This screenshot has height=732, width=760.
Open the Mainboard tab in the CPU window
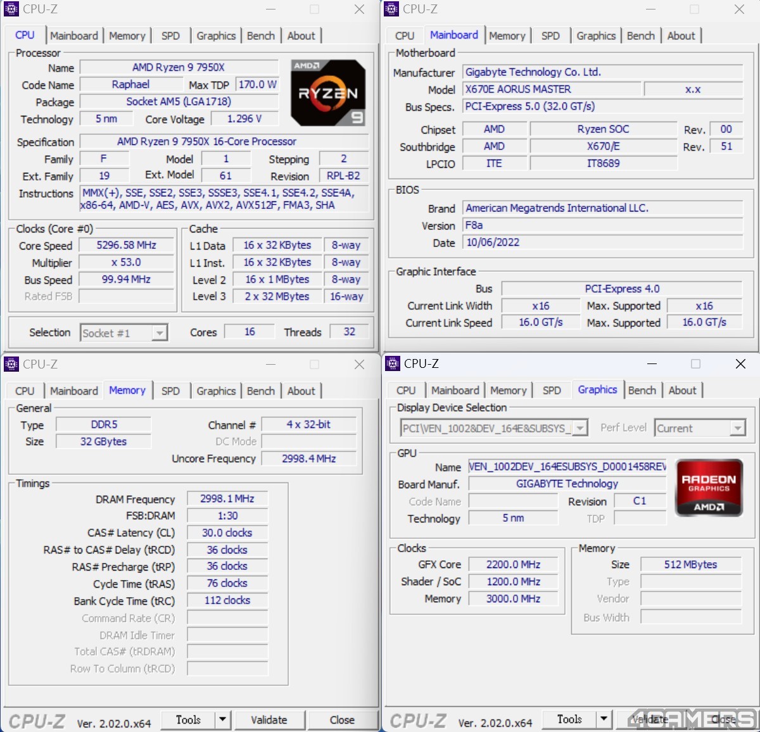74,36
